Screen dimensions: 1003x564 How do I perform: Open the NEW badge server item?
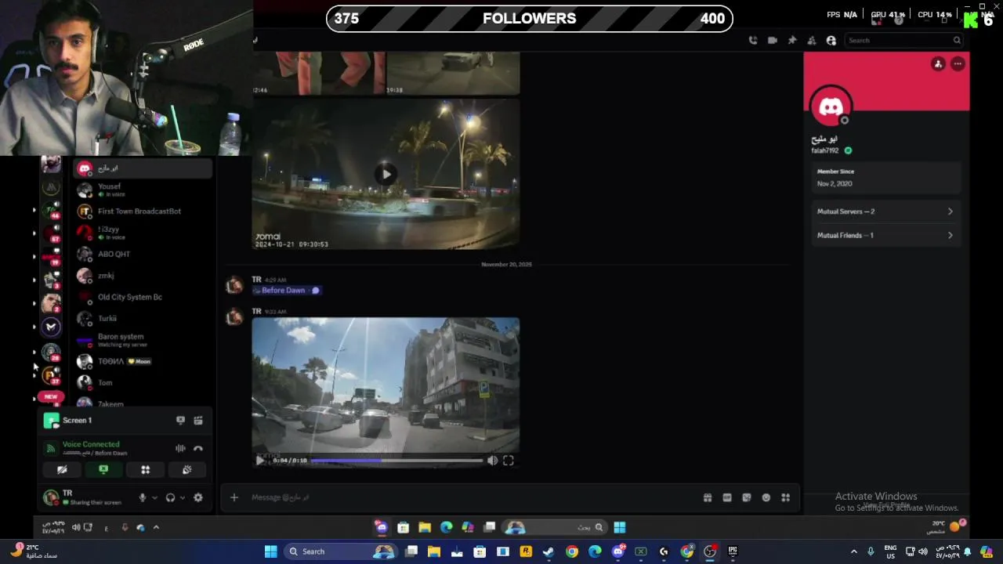(x=51, y=397)
